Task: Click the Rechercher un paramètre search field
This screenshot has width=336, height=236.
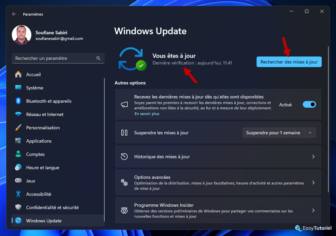Action: pyautogui.click(x=55, y=58)
